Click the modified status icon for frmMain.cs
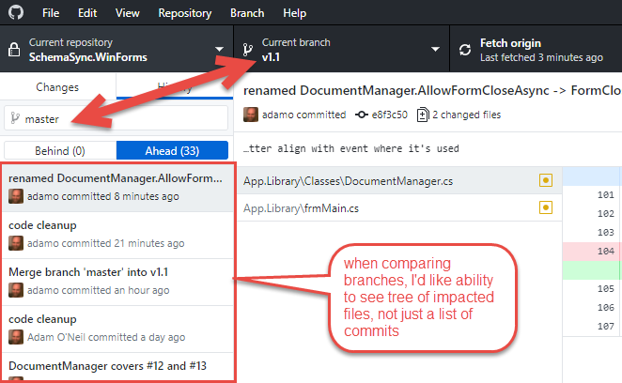Screen dimensions: 622x383 pyautogui.click(x=545, y=207)
